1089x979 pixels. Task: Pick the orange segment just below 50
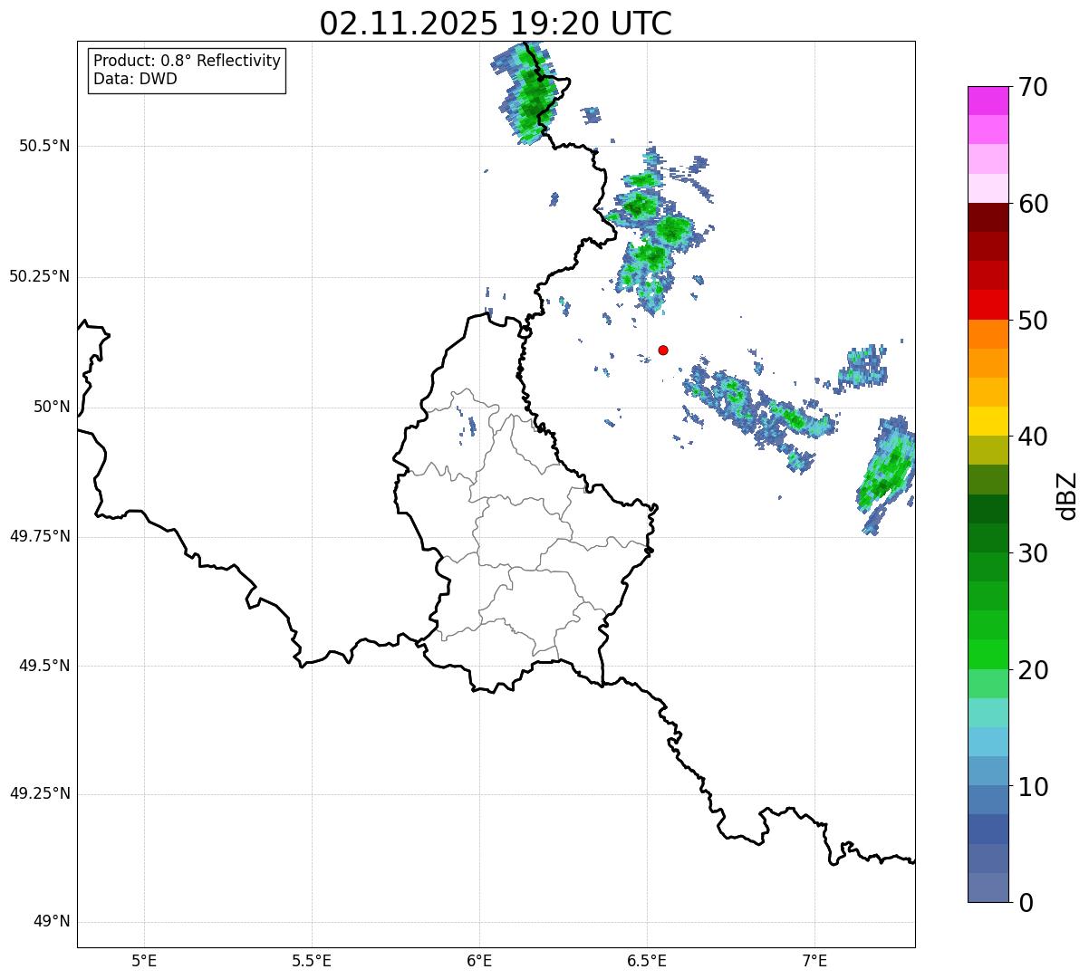click(x=988, y=334)
